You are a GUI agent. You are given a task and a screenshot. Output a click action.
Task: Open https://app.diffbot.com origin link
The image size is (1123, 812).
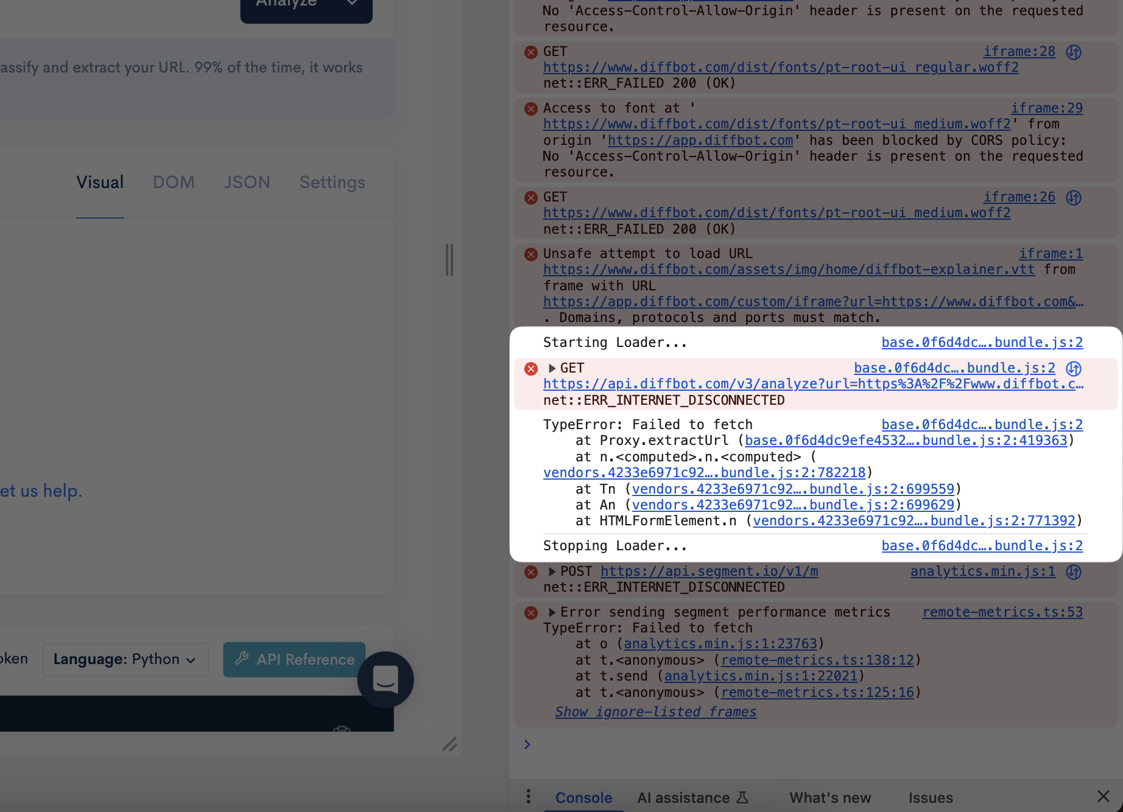click(700, 141)
